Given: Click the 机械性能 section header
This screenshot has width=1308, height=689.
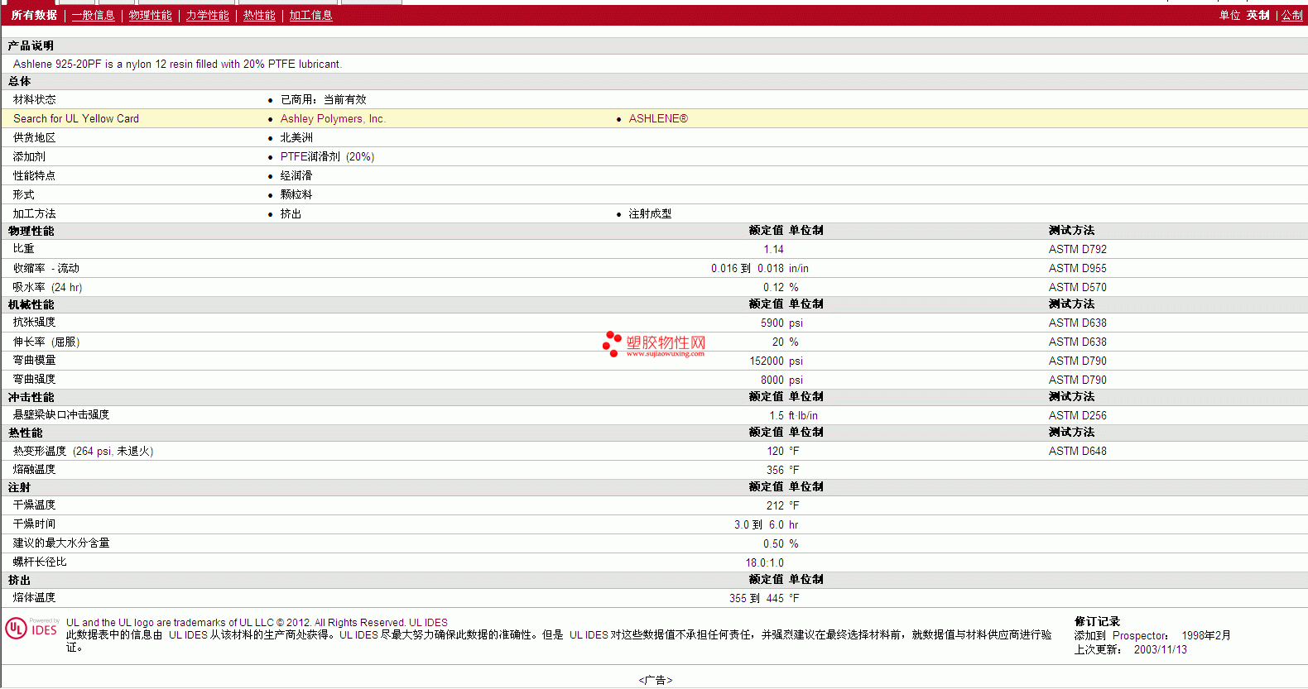Looking at the screenshot, I should [31, 305].
